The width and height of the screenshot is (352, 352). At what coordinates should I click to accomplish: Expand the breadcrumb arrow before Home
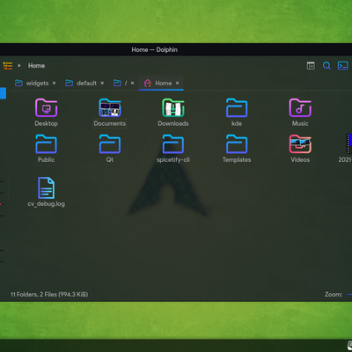click(19, 65)
